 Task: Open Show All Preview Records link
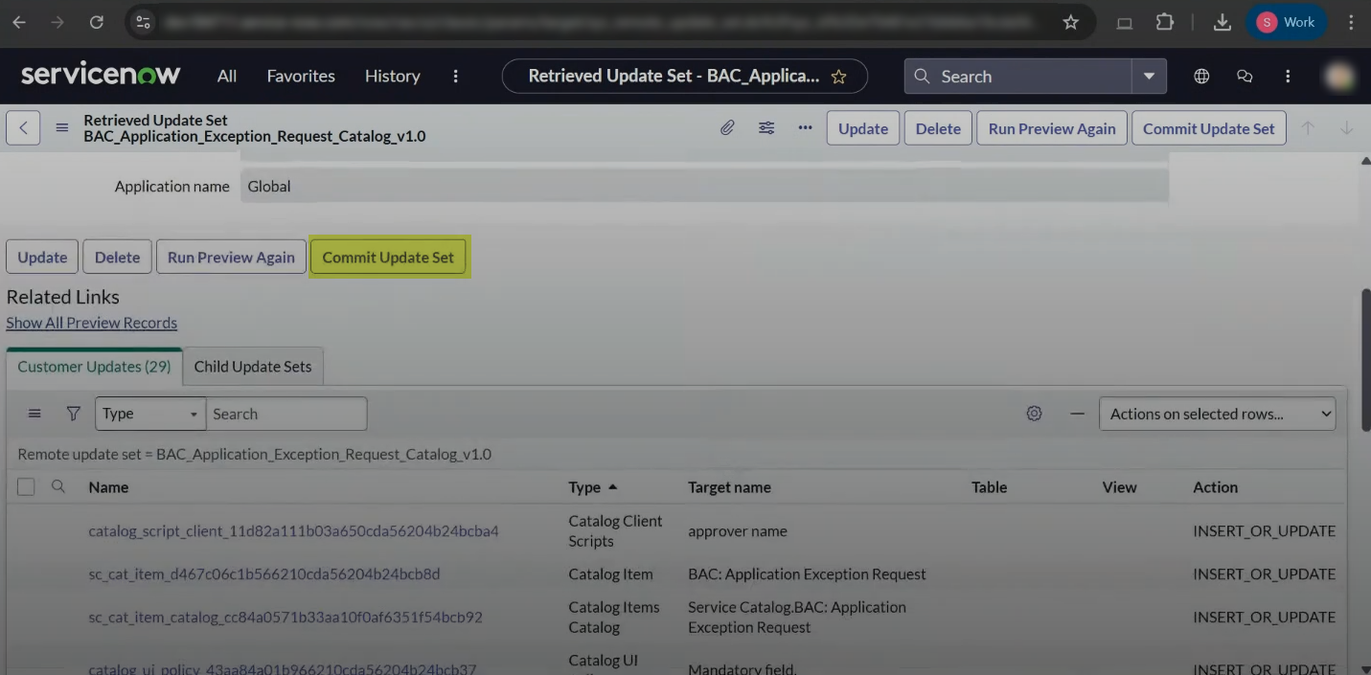(x=92, y=323)
